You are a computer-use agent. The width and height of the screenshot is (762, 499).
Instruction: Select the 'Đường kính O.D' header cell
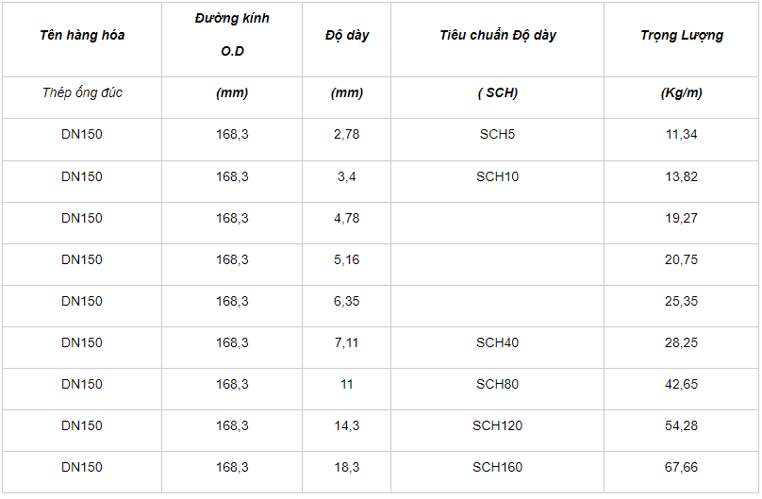pyautogui.click(x=232, y=35)
